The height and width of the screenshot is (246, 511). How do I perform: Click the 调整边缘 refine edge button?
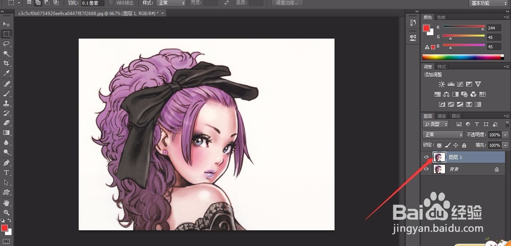[287, 3]
